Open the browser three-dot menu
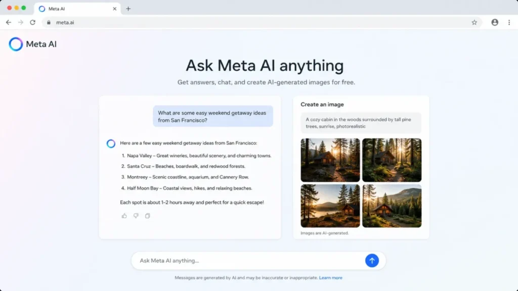The width and height of the screenshot is (518, 291). (509, 22)
